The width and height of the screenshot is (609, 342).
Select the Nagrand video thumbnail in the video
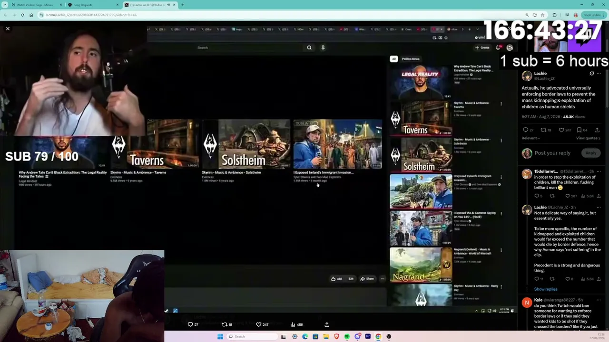(x=421, y=265)
